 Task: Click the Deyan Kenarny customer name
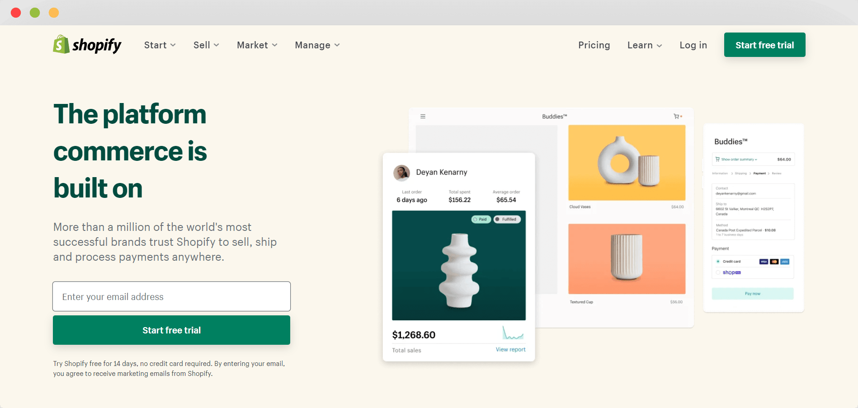click(x=442, y=172)
